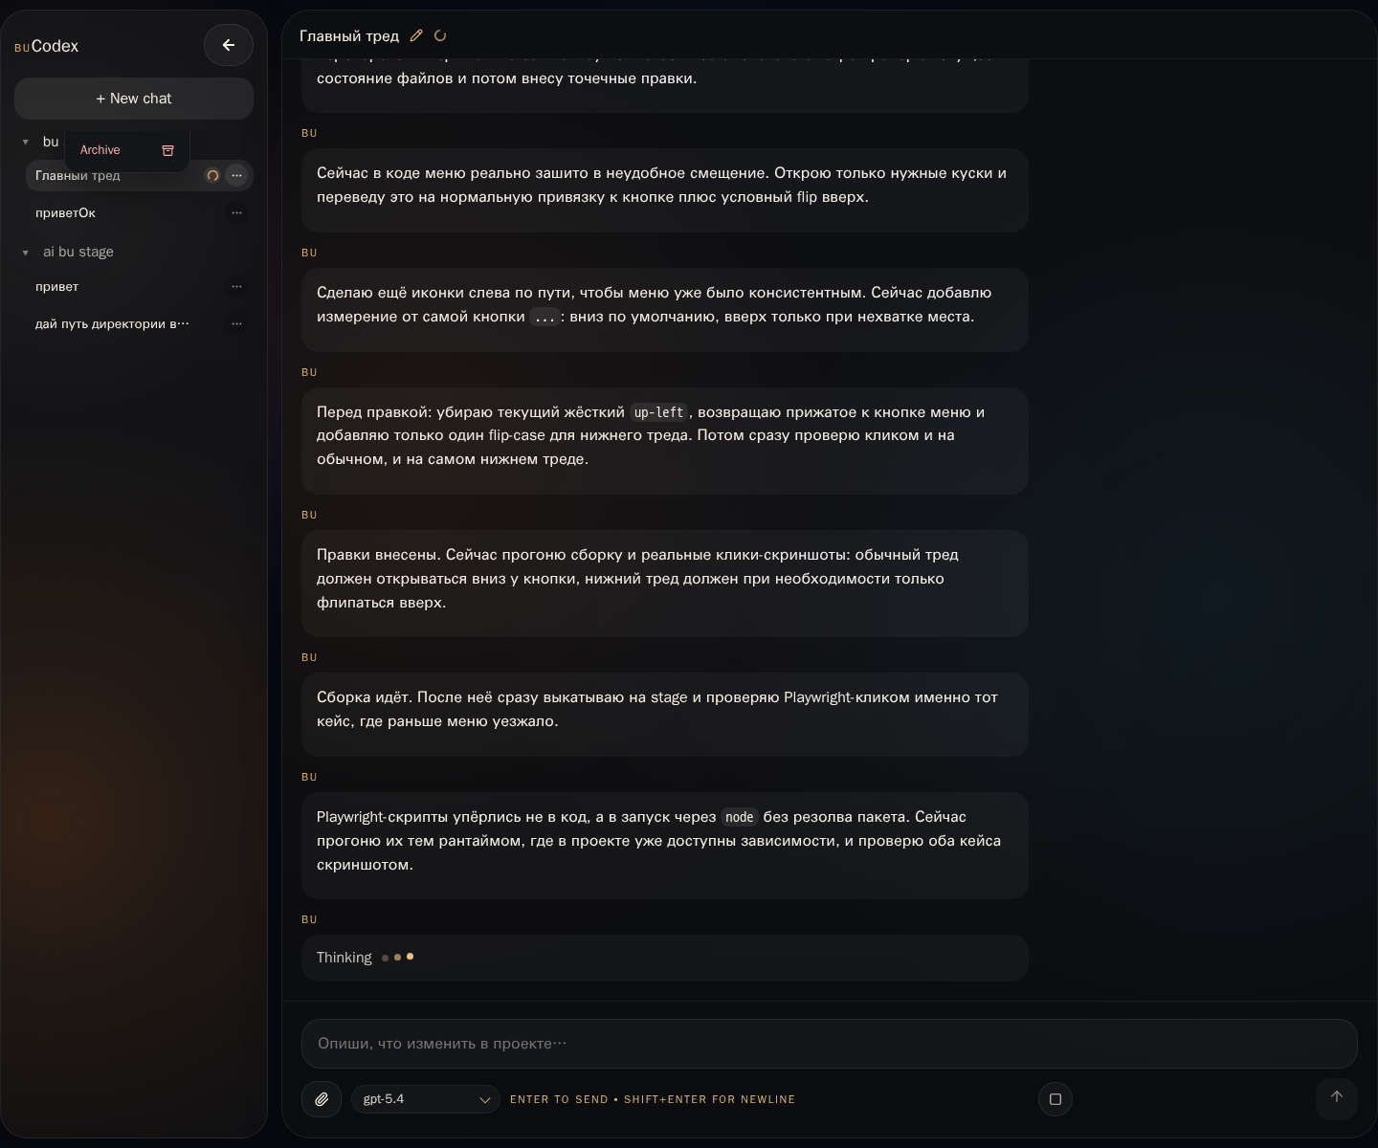Collapse the "ai bu stage" group
The width and height of the screenshot is (1378, 1148).
[x=26, y=253]
